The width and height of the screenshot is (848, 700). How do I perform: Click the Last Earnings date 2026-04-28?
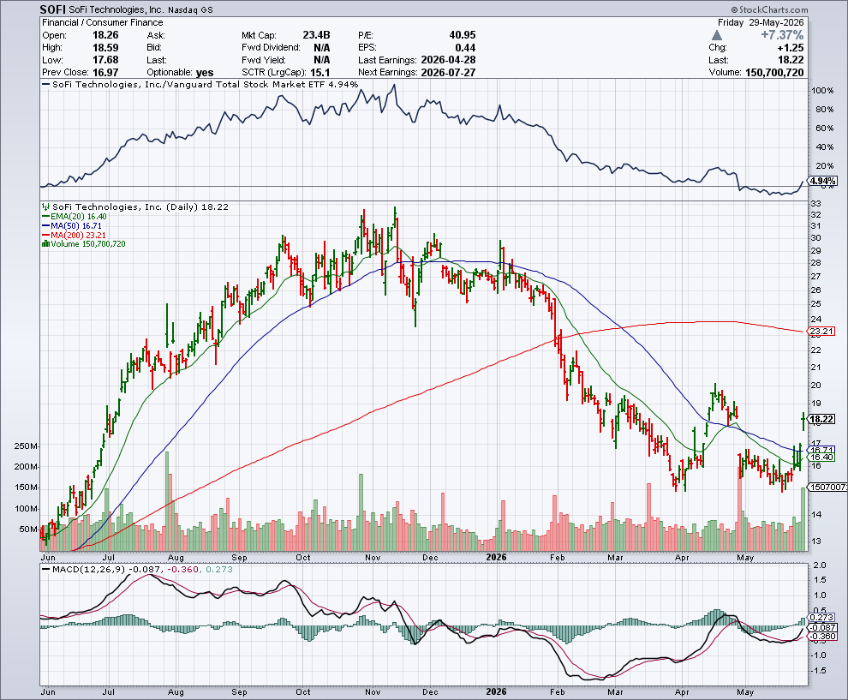(x=448, y=60)
